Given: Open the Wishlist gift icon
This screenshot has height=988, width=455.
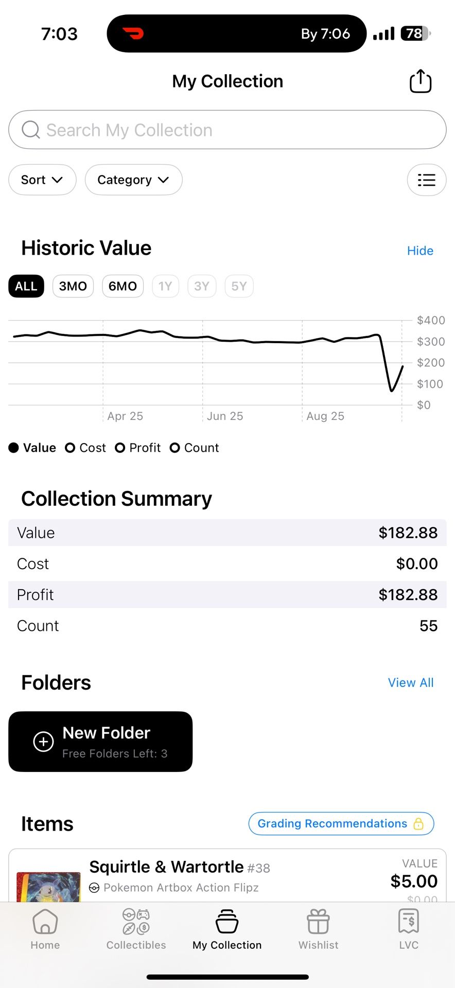Looking at the screenshot, I should click(318, 922).
